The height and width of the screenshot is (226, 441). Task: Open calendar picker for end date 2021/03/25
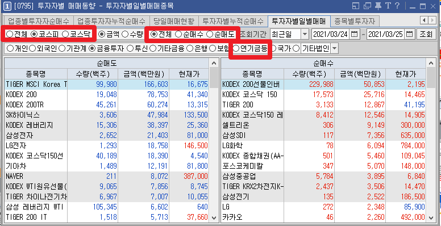(410, 34)
